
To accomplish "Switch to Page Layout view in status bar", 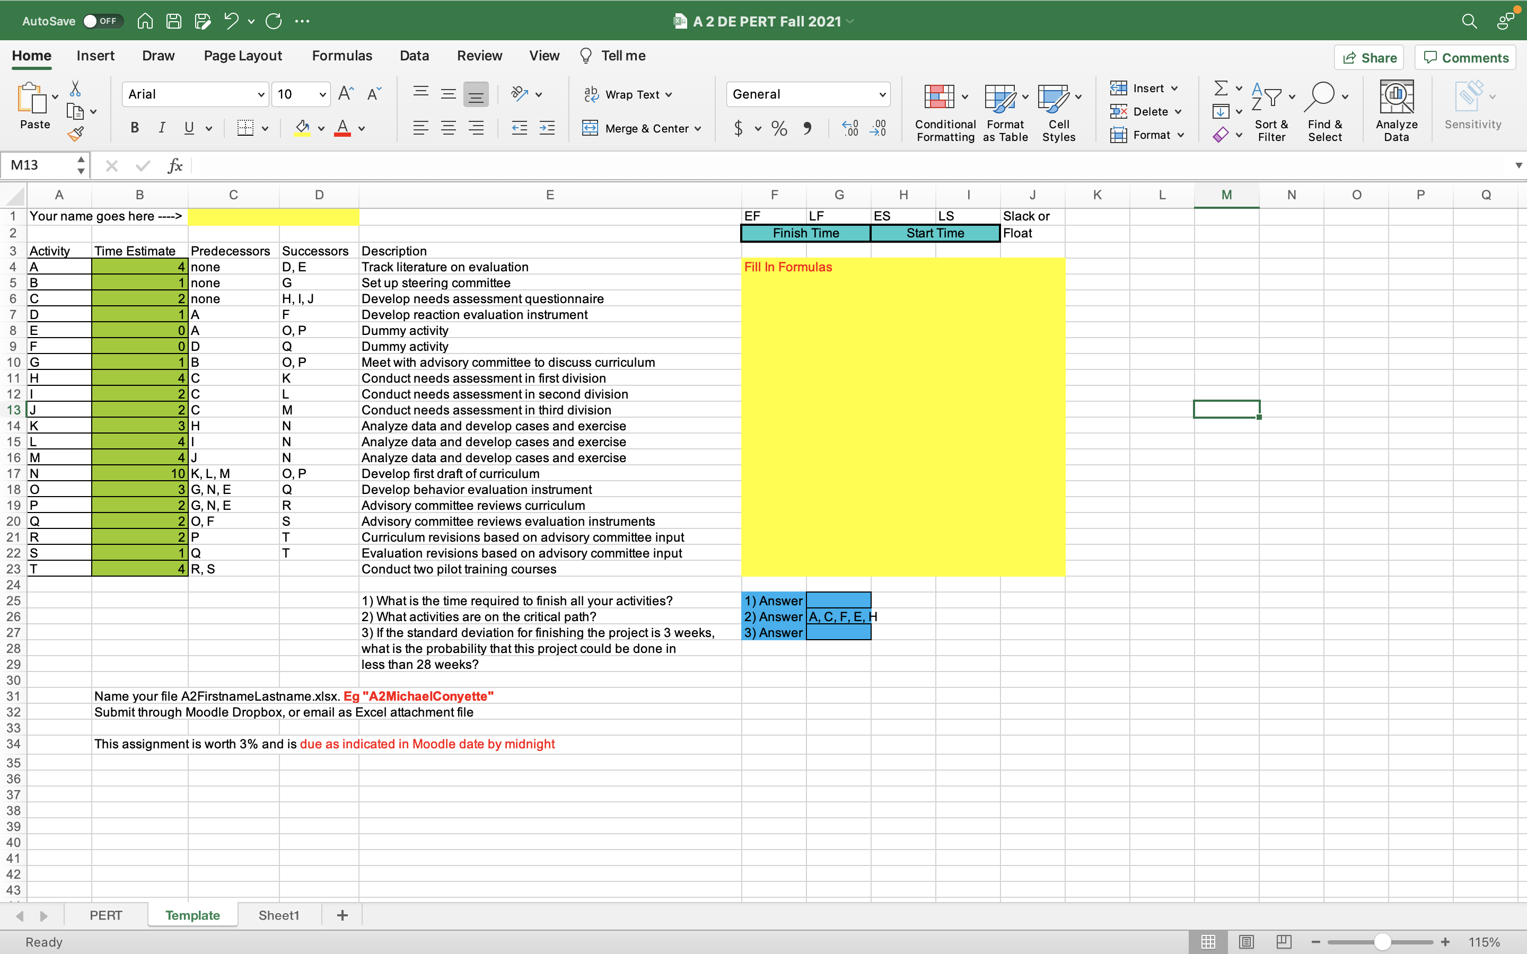I will pos(1246,941).
